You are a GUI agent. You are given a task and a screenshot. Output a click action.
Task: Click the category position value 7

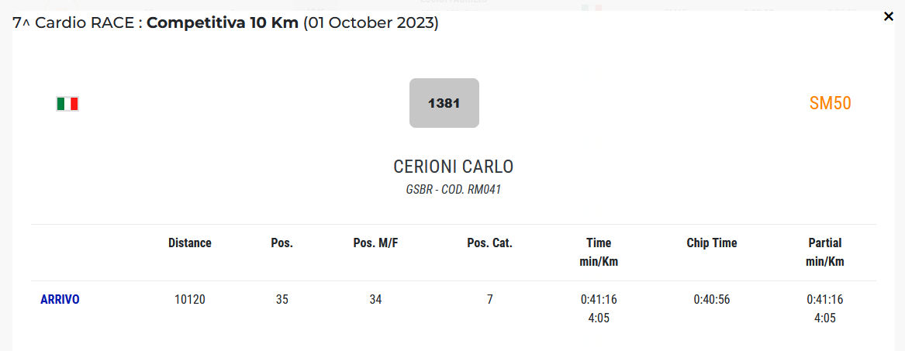(489, 299)
